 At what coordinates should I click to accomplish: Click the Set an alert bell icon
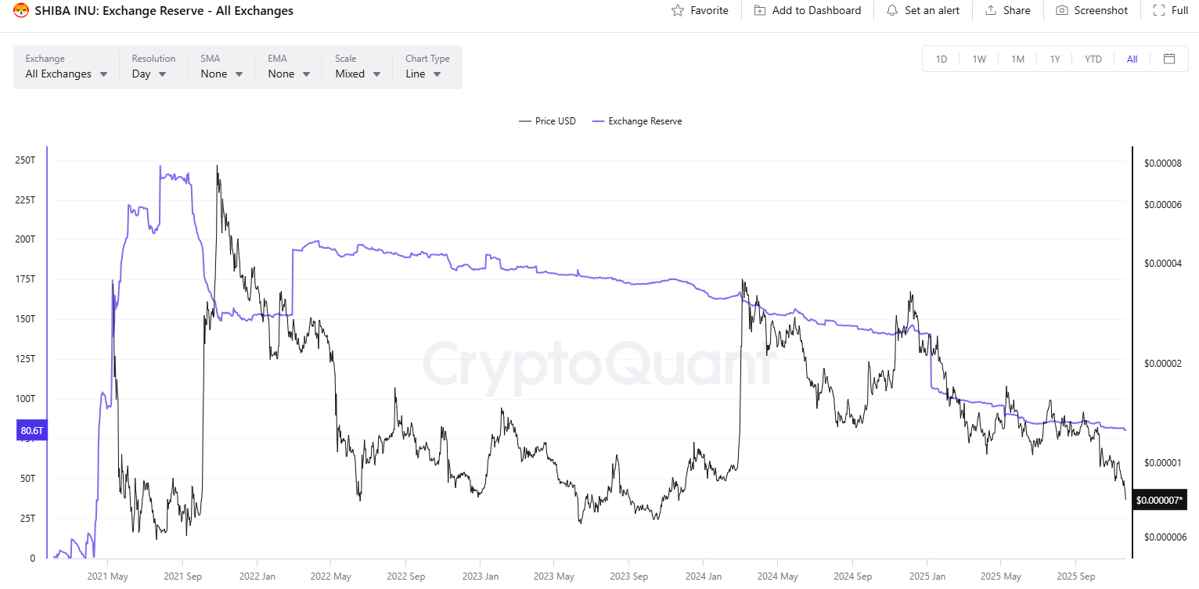pyautogui.click(x=892, y=10)
